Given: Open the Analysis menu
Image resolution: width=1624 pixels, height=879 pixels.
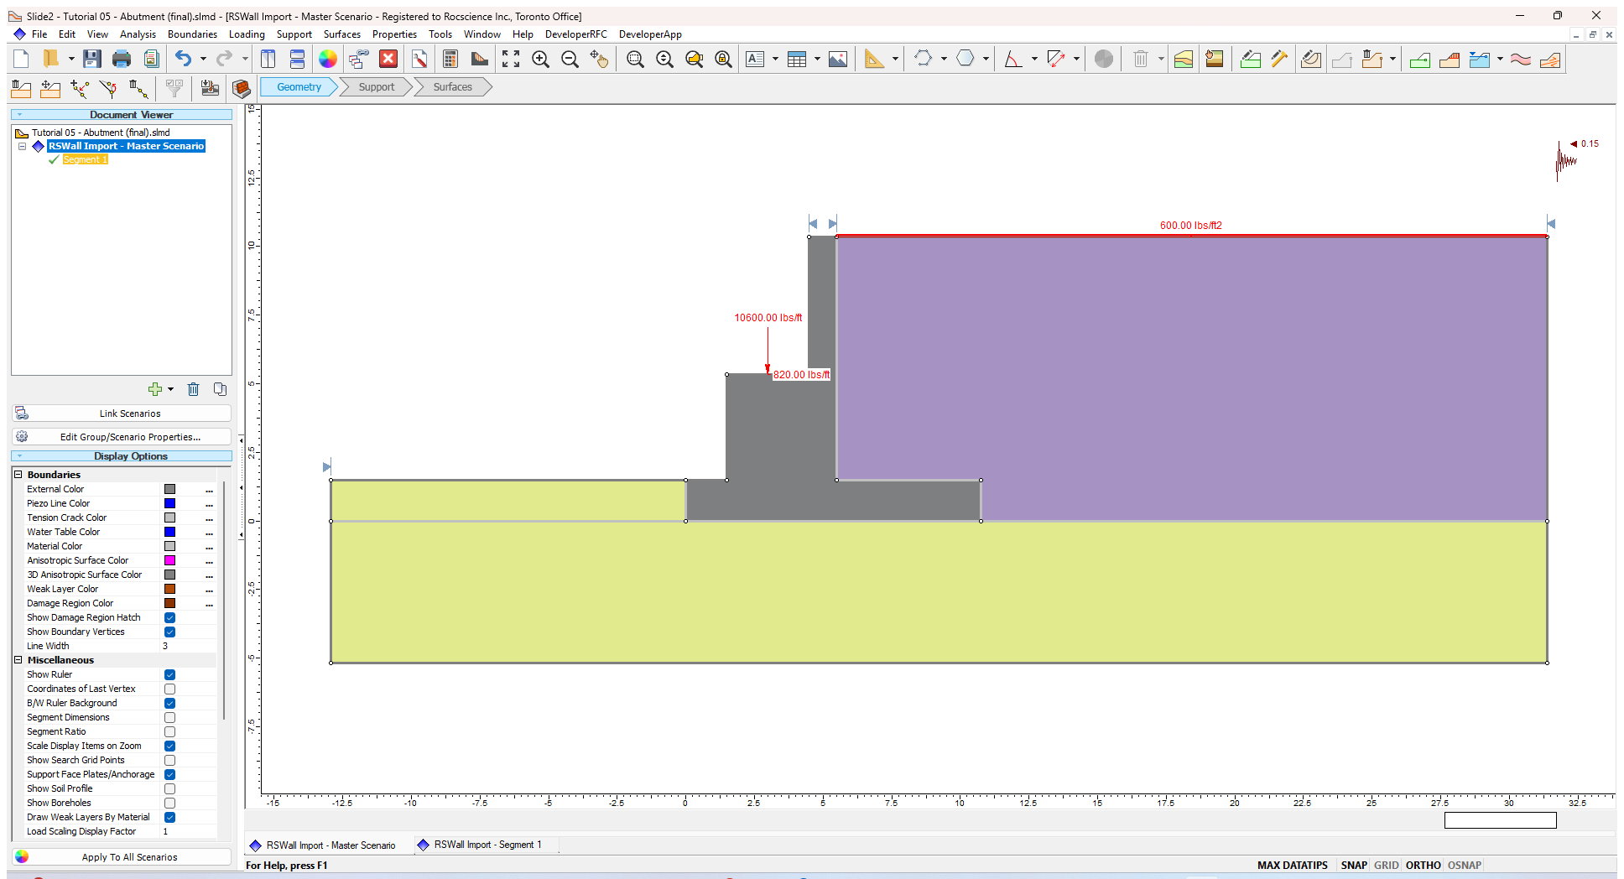Looking at the screenshot, I should click(x=138, y=34).
